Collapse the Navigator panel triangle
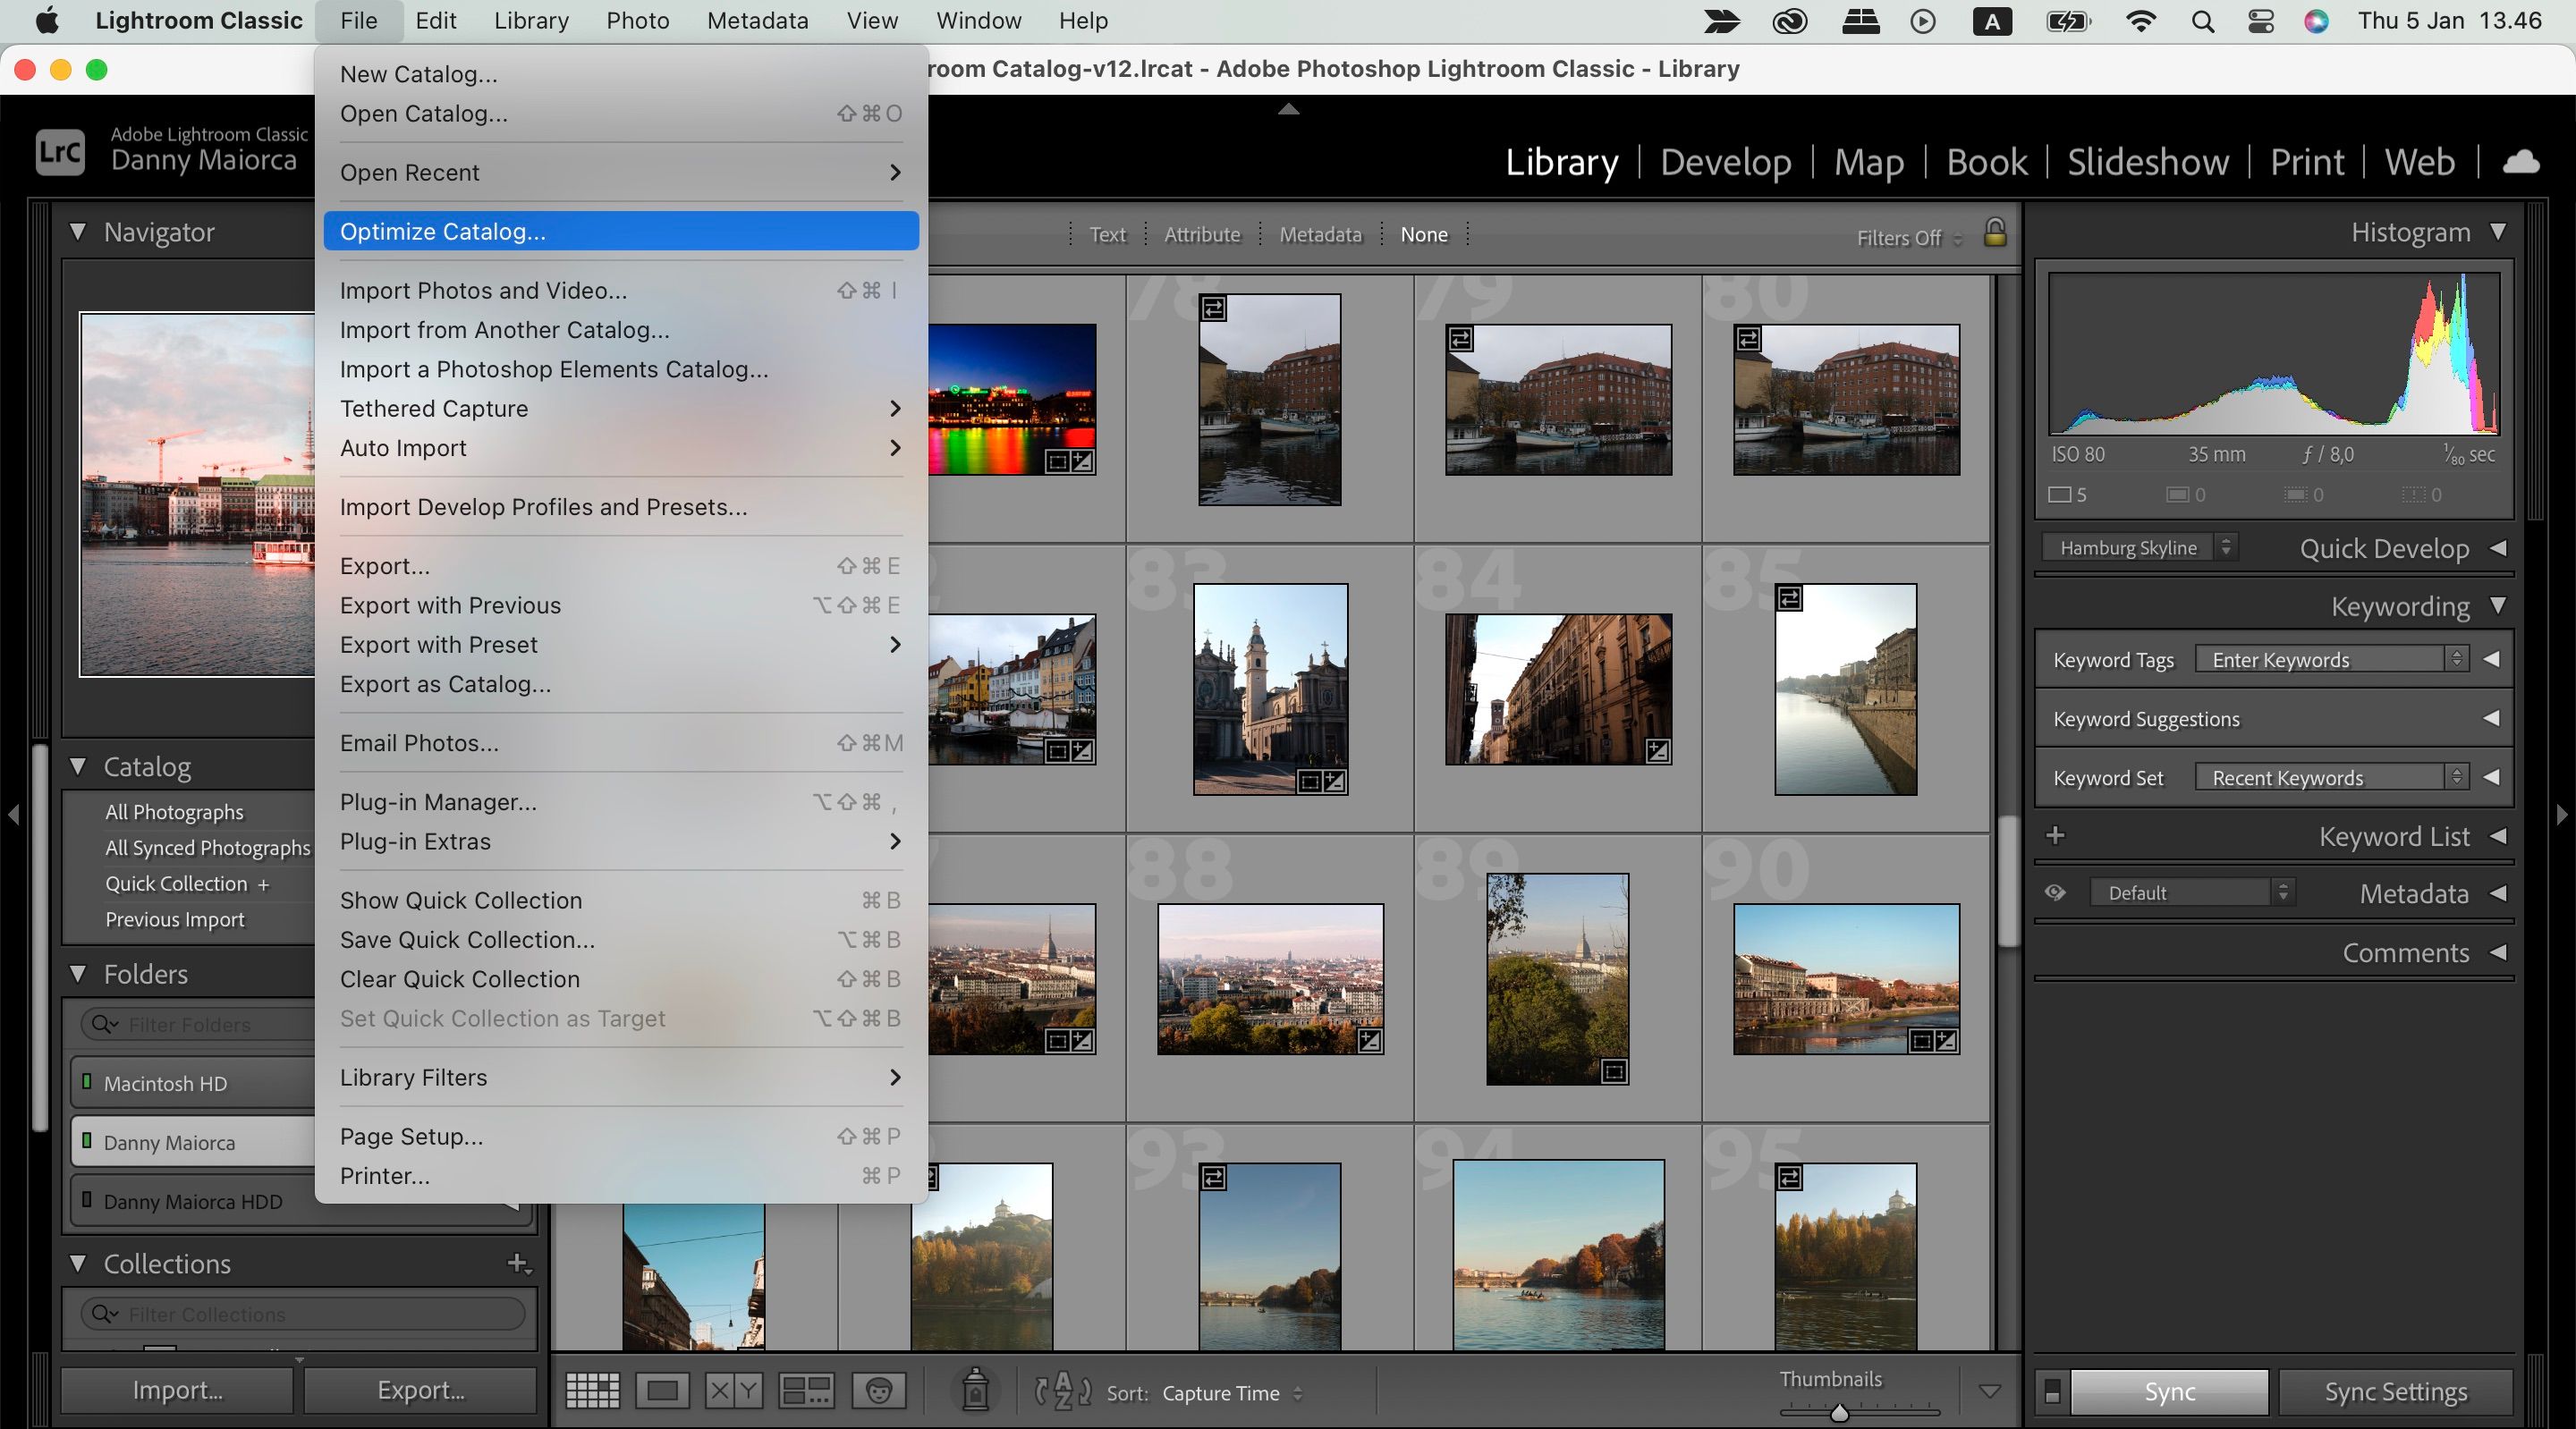Image resolution: width=2576 pixels, height=1429 pixels. pos(80,232)
